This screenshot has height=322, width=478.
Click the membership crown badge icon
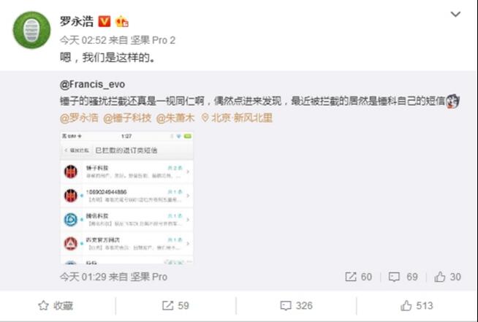[x=121, y=22]
